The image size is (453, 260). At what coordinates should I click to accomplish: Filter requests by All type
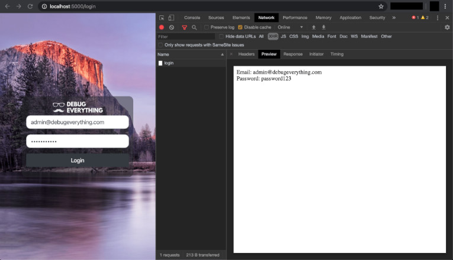click(x=261, y=36)
